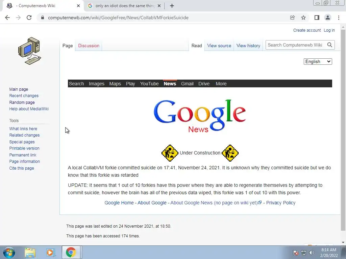Click the Privacy Policy footer link

point(281,203)
